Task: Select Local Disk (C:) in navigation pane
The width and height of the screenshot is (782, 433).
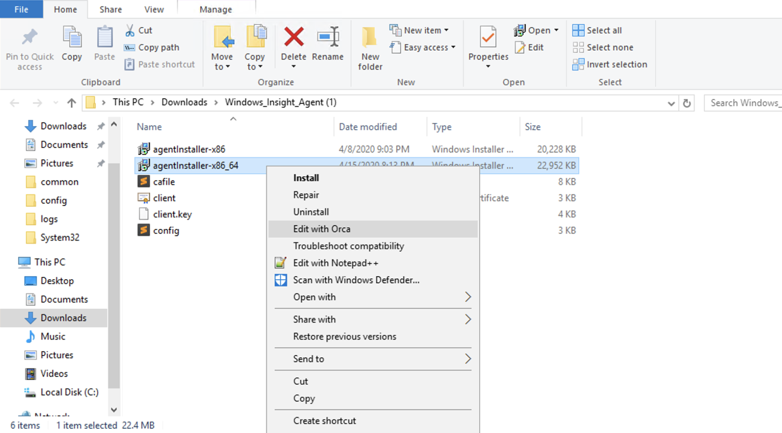Action: [x=69, y=392]
